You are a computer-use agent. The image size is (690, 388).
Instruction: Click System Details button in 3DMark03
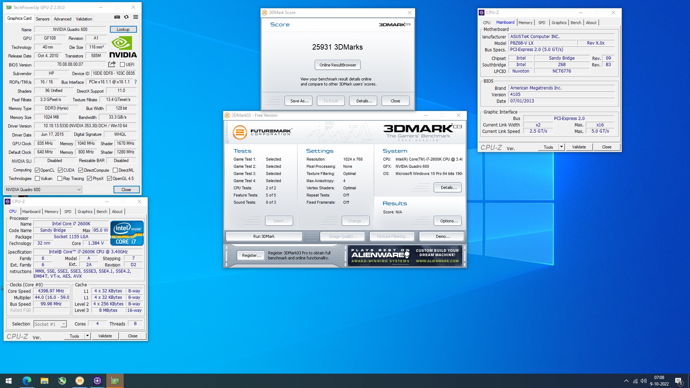(x=448, y=188)
